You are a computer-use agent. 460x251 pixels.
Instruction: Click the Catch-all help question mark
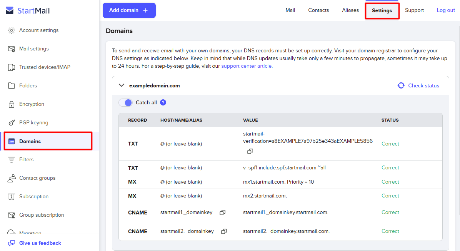click(x=163, y=102)
